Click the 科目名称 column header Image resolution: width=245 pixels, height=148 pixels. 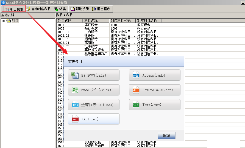(x=96, y=21)
